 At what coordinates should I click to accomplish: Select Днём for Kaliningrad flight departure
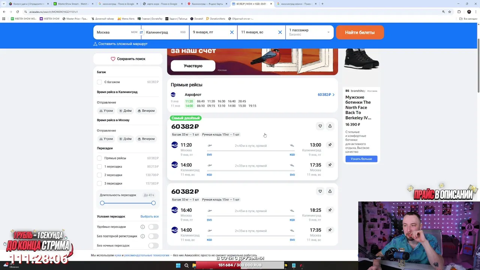click(125, 111)
